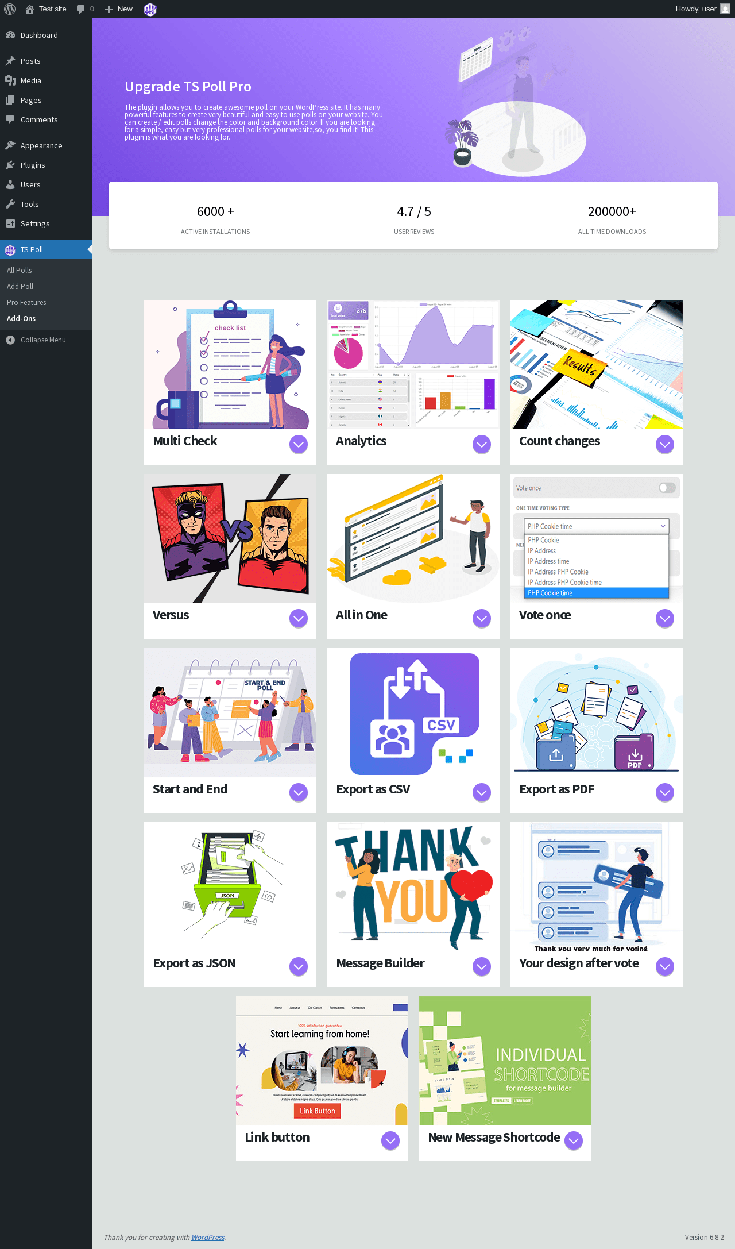The image size is (735, 1249).
Task: Click 4.7 / 5 user reviews stat
Action: [414, 219]
